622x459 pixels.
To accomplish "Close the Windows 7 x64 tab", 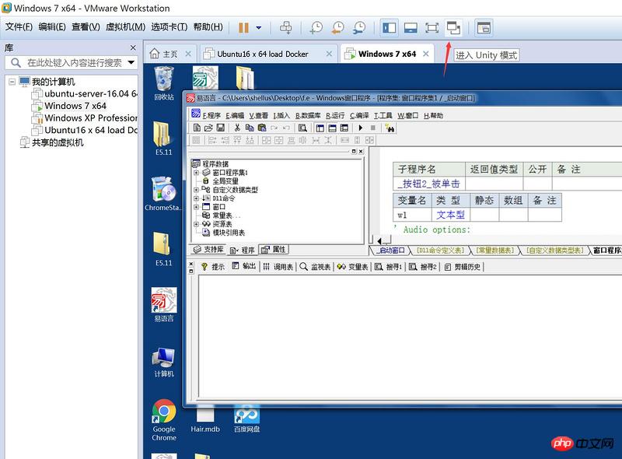I will [425, 54].
